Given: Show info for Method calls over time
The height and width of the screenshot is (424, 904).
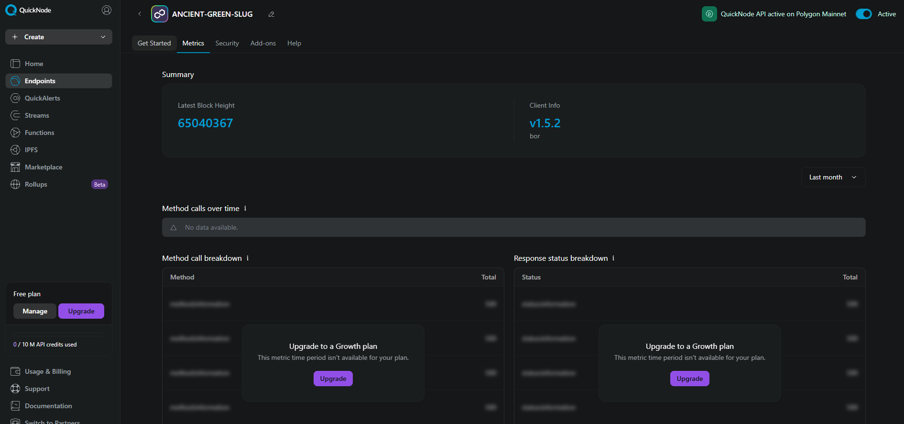Looking at the screenshot, I should coord(245,209).
